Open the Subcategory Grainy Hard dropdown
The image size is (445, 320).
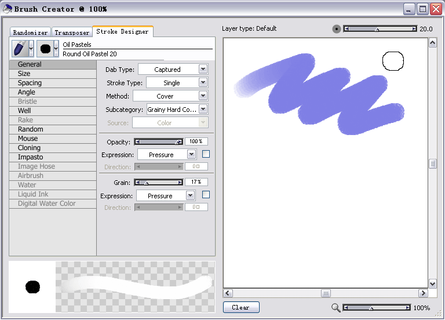[x=202, y=109]
